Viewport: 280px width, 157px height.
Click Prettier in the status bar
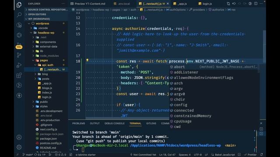pyautogui.click(x=250, y=155)
